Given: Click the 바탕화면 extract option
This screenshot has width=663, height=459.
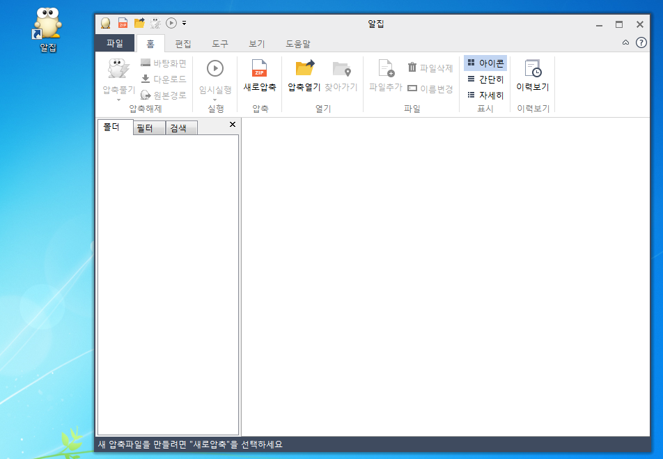Looking at the screenshot, I should click(163, 63).
